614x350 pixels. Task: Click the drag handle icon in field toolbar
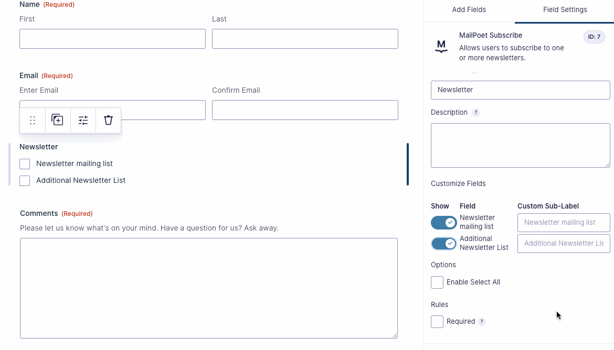click(x=33, y=121)
